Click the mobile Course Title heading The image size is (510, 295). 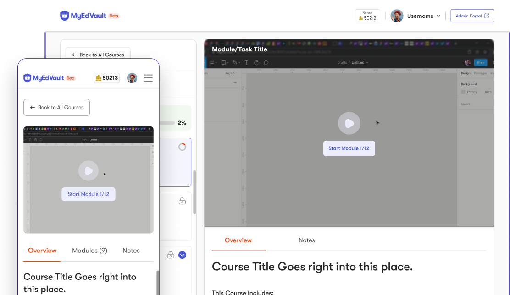point(80,283)
